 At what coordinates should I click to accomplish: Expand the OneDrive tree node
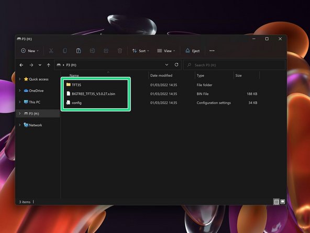click(19, 91)
